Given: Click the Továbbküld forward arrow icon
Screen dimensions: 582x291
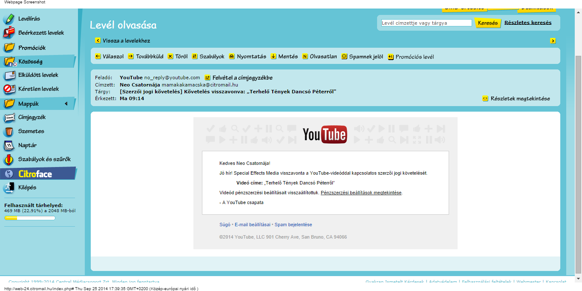Looking at the screenshot, I should click(131, 56).
